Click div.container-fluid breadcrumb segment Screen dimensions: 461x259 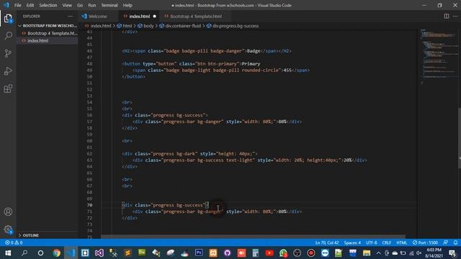point(183,26)
